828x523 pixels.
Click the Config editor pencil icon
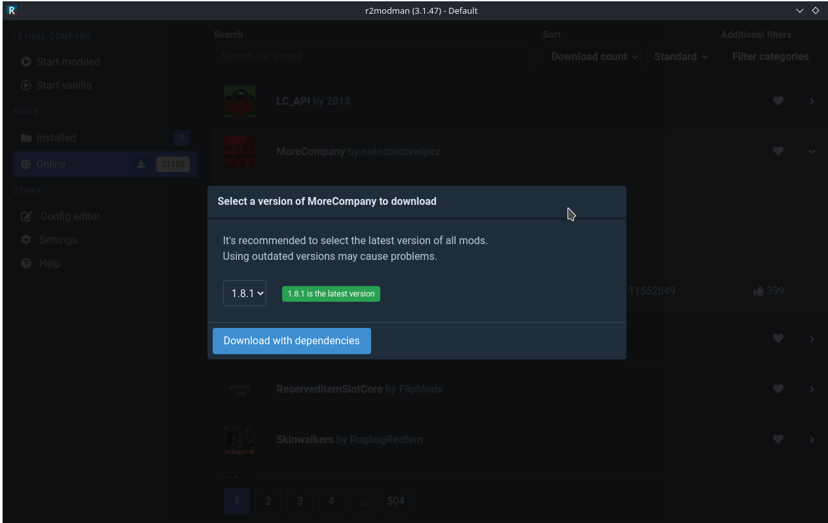(27, 216)
